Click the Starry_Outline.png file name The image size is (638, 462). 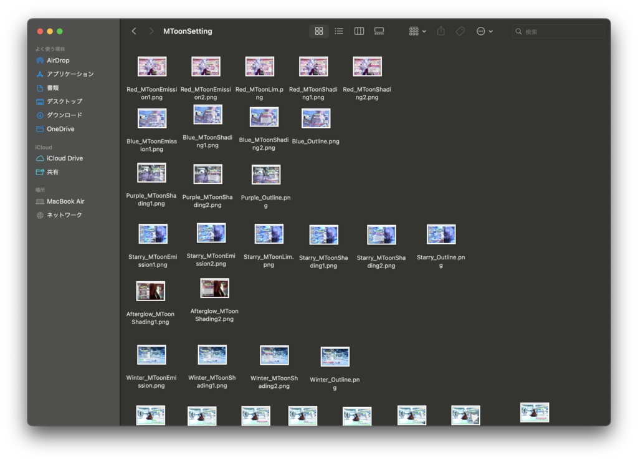441,261
